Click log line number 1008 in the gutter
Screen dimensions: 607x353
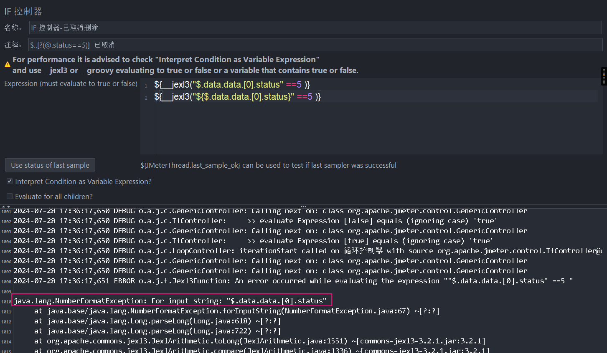coord(6,282)
